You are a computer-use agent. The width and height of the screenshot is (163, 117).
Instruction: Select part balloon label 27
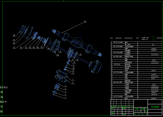pos(14,40)
